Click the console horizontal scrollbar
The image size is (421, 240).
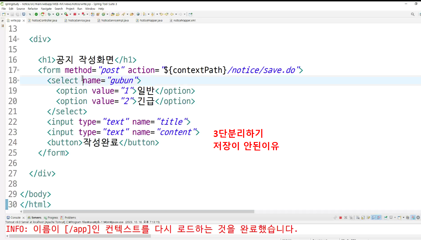(80, 236)
